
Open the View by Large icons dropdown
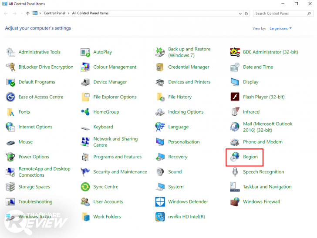280,28
